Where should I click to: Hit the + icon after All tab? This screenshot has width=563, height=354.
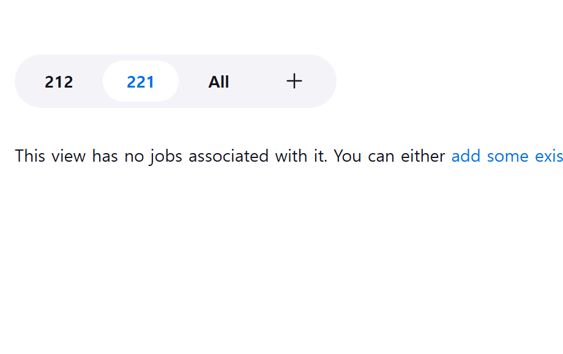pyautogui.click(x=294, y=81)
